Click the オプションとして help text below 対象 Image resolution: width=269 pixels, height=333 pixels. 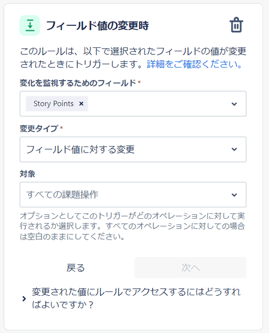[132, 226]
